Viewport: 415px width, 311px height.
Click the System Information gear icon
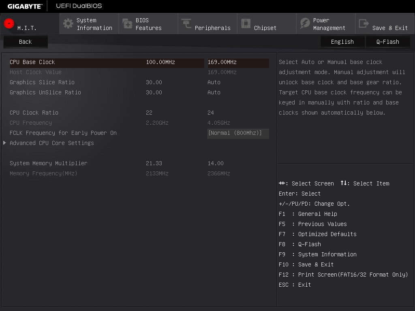point(68,23)
